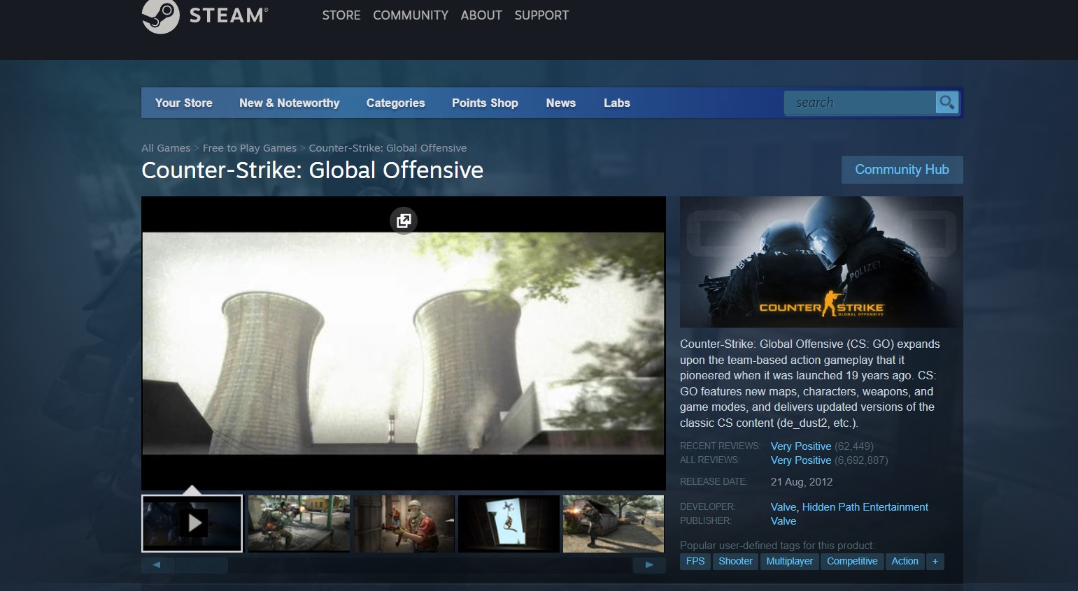1078x591 pixels.
Task: Open the Labs tab
Action: click(617, 103)
